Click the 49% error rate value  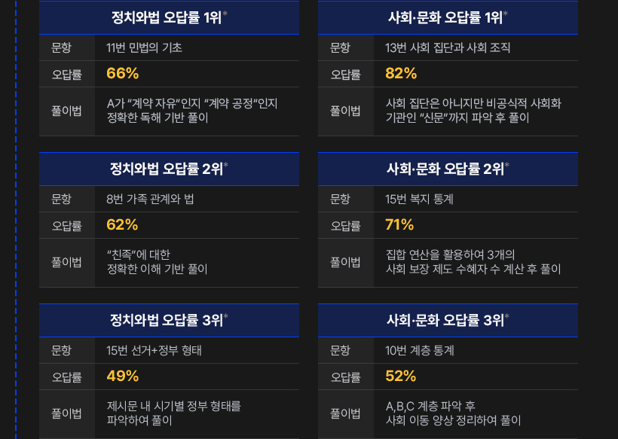click(x=123, y=377)
